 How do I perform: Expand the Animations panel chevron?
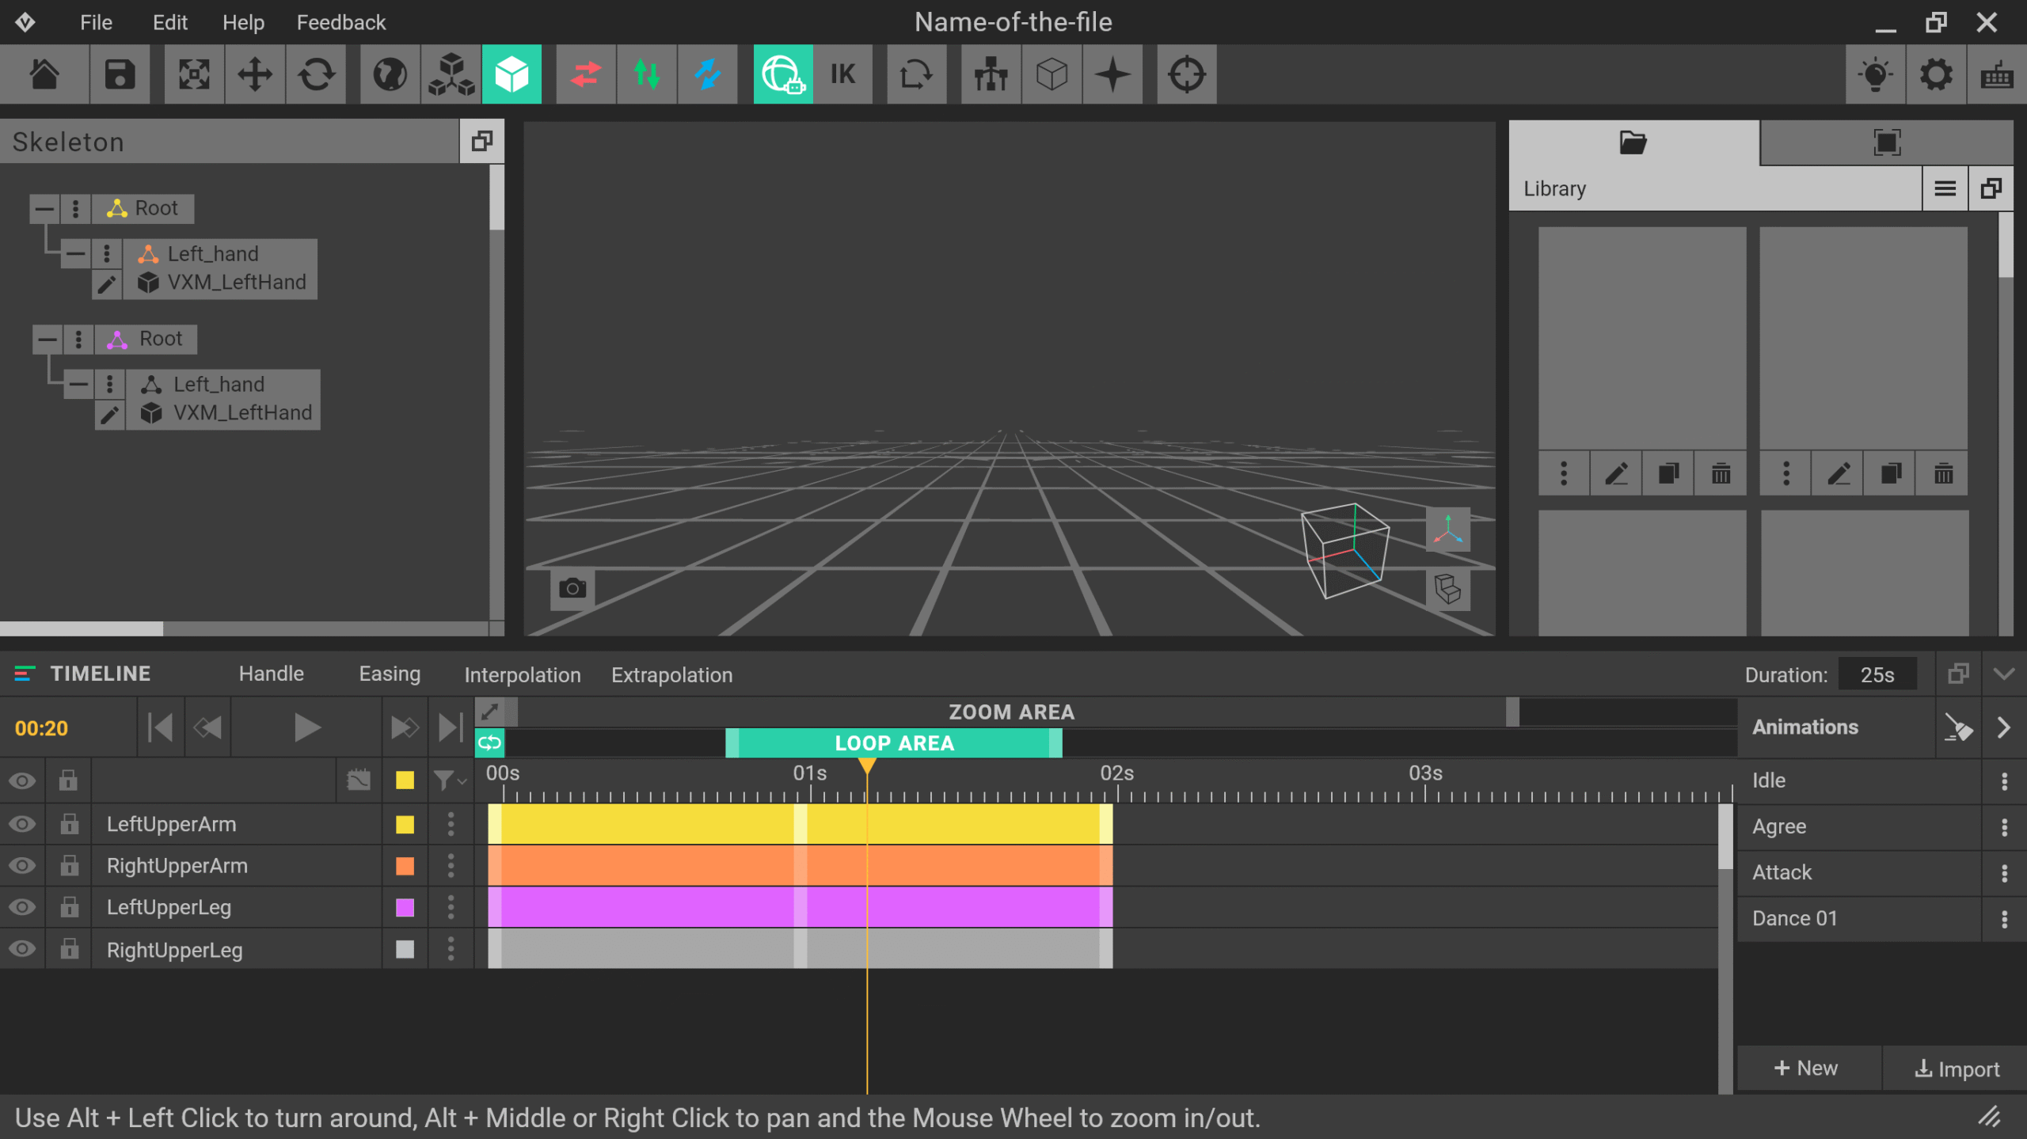2004,727
